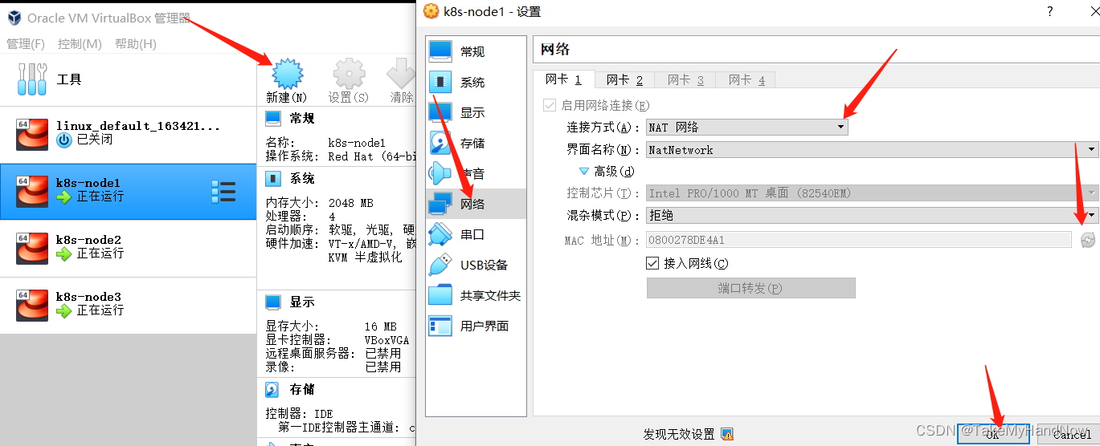The height and width of the screenshot is (446, 1100).
Task: Open 声音 audio settings category
Action: [476, 173]
